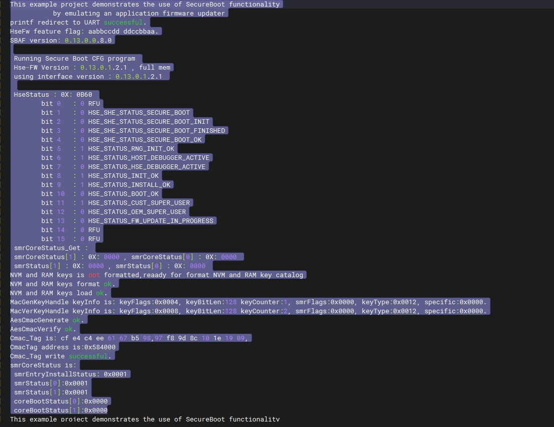This screenshot has width=554, height=427.
Task: Click the green 'ok' after AesCmacVerify
Action: point(69,329)
